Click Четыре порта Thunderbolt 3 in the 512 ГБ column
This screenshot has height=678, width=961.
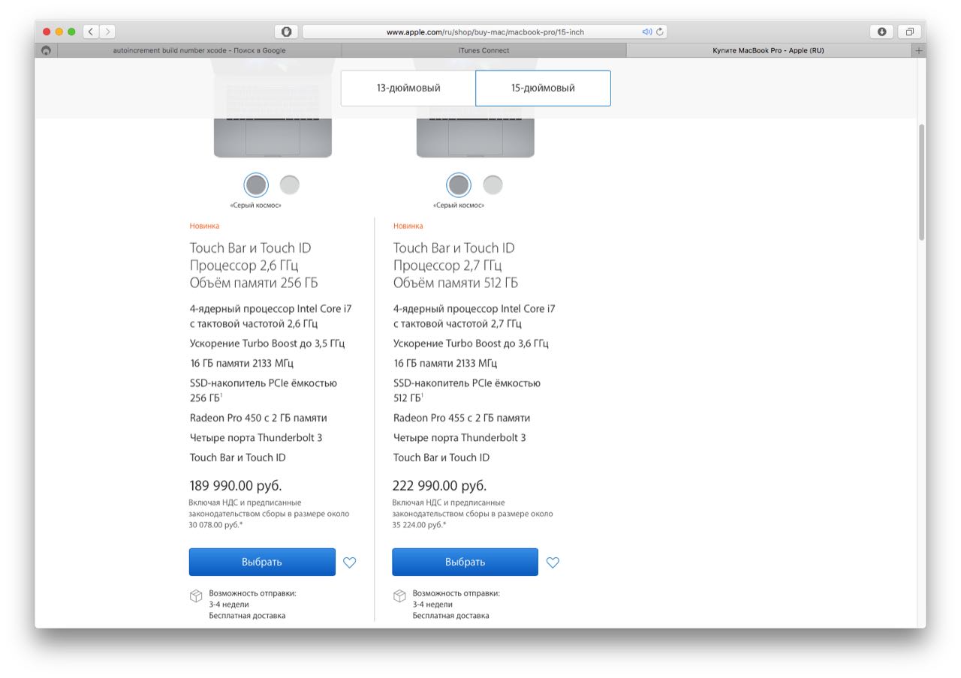(459, 437)
